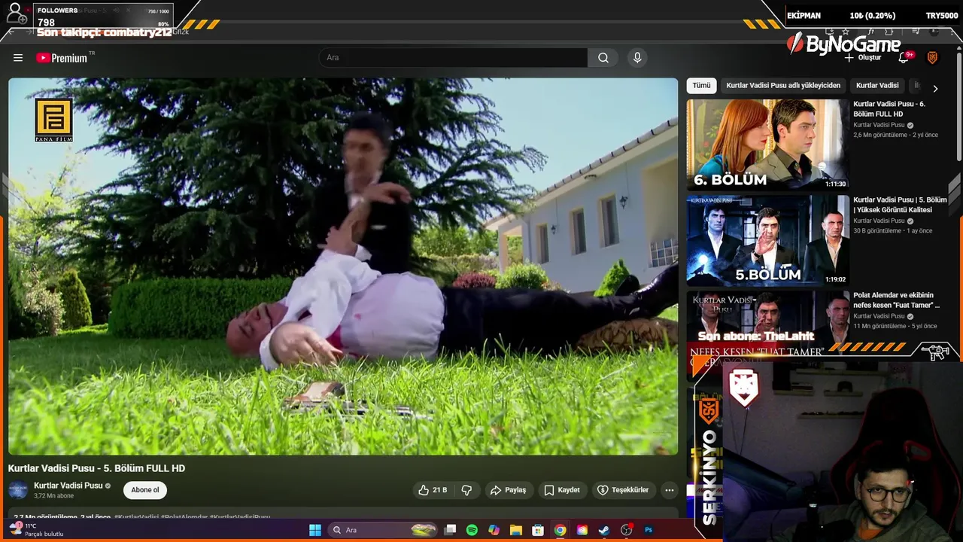
Task: Open more actions three-dot menu
Action: pos(669,490)
